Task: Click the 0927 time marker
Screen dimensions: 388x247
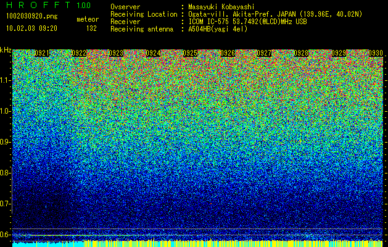Action: [264, 53]
